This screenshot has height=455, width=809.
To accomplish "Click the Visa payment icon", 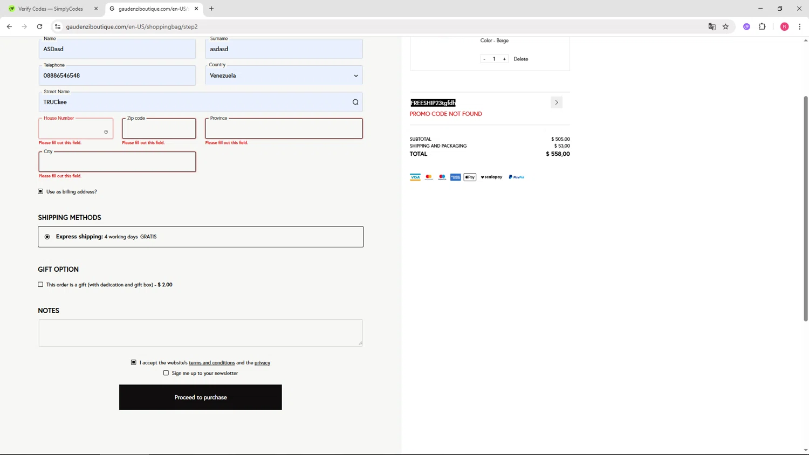I will [x=415, y=177].
